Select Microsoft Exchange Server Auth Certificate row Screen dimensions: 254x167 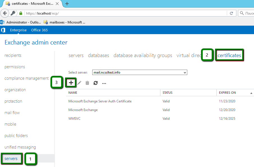pos(160,101)
